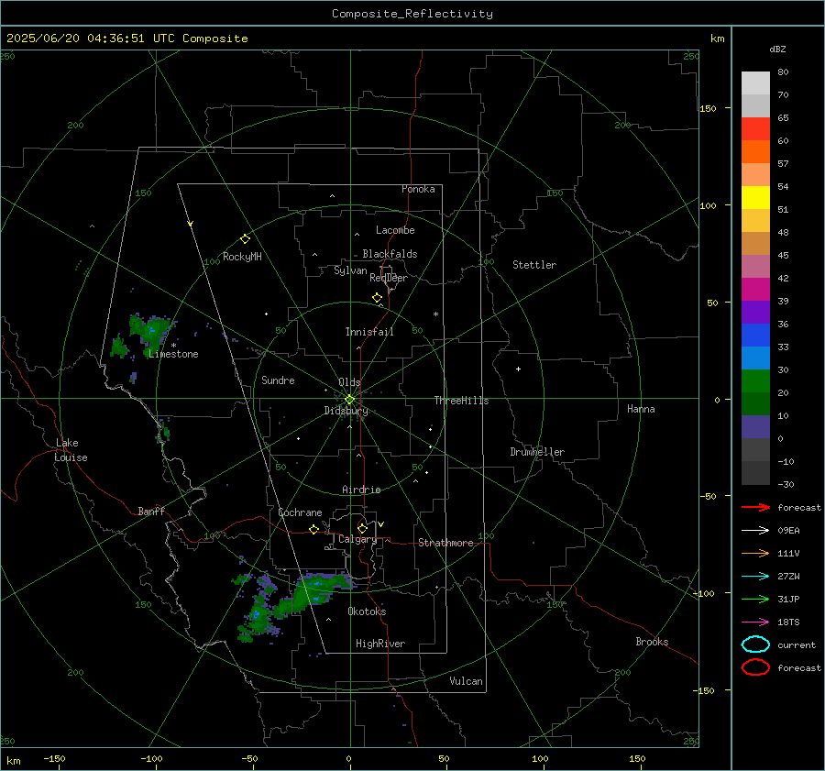Viewport: 825px width, 771px height.
Task: Select the Okotoks label
Action: [367, 611]
